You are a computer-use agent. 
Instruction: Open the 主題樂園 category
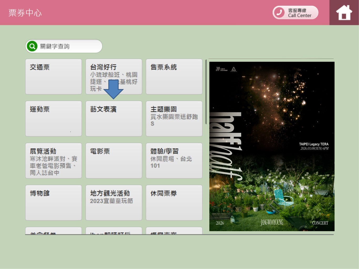(174, 118)
